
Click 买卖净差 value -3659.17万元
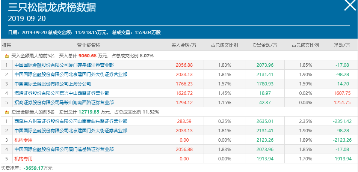coord(38,168)
